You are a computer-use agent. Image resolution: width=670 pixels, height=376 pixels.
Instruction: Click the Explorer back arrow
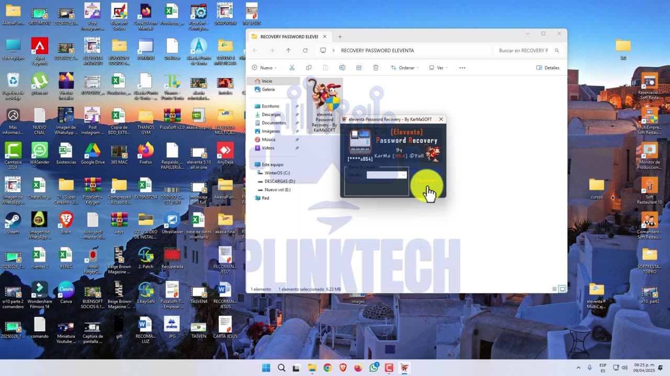point(255,51)
